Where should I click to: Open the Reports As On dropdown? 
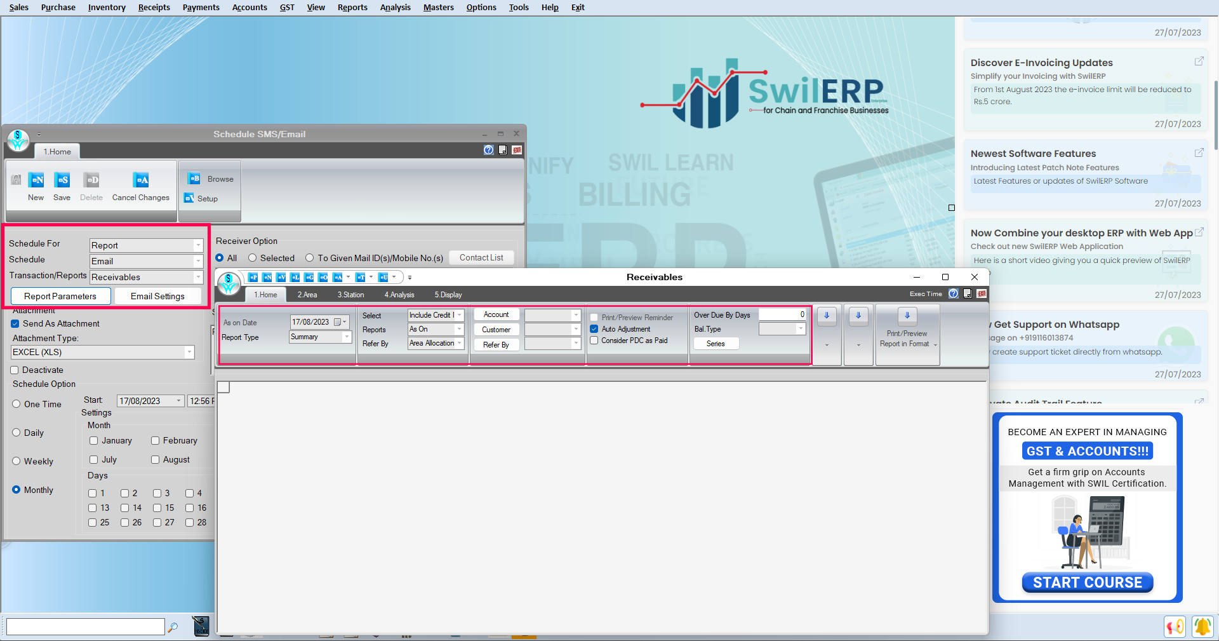coord(459,329)
